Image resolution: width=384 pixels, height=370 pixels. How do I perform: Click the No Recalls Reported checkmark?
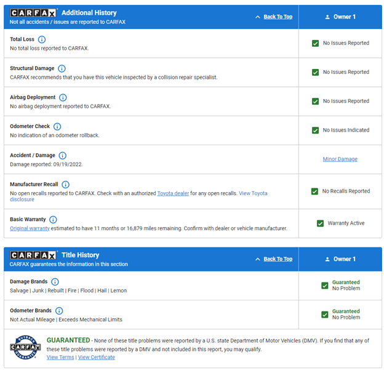coord(314,191)
